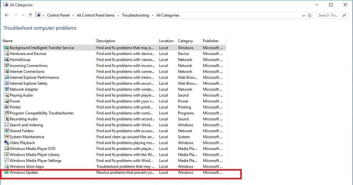Image resolution: width=353 pixels, height=185 pixels.
Task: Sort by the Publisher column header
Action: 213,41
